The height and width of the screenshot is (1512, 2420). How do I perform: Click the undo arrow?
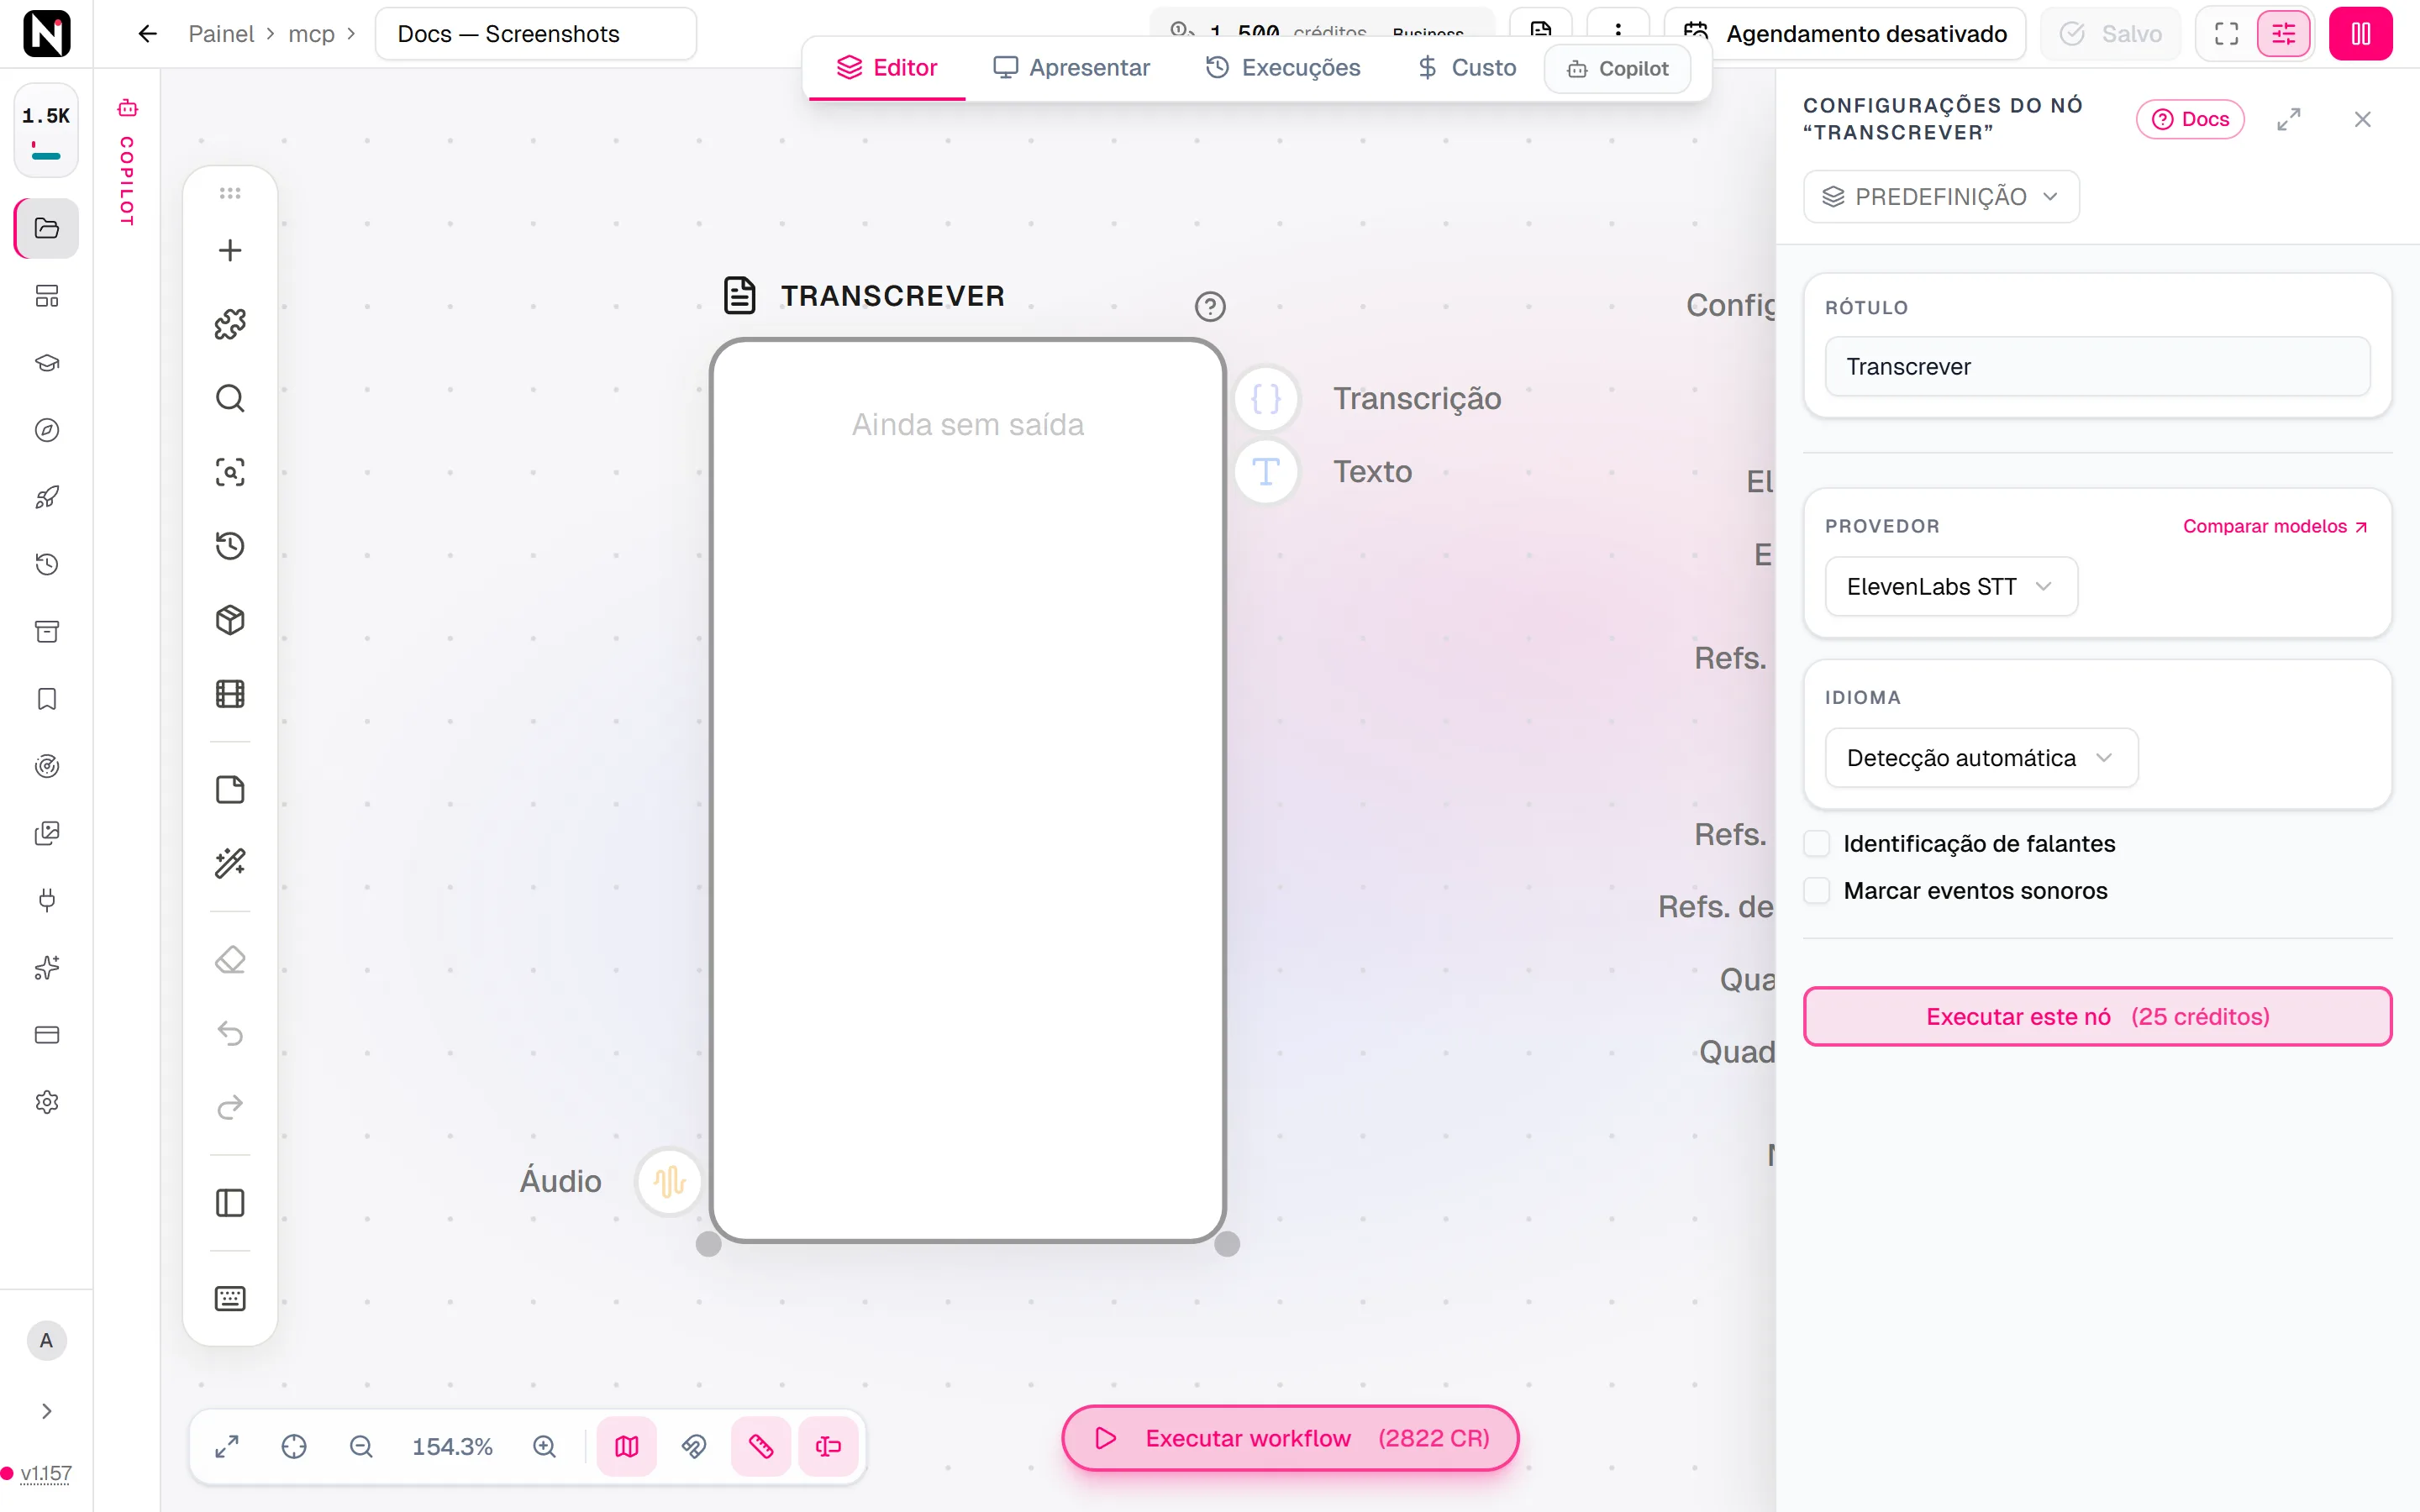coord(230,1033)
